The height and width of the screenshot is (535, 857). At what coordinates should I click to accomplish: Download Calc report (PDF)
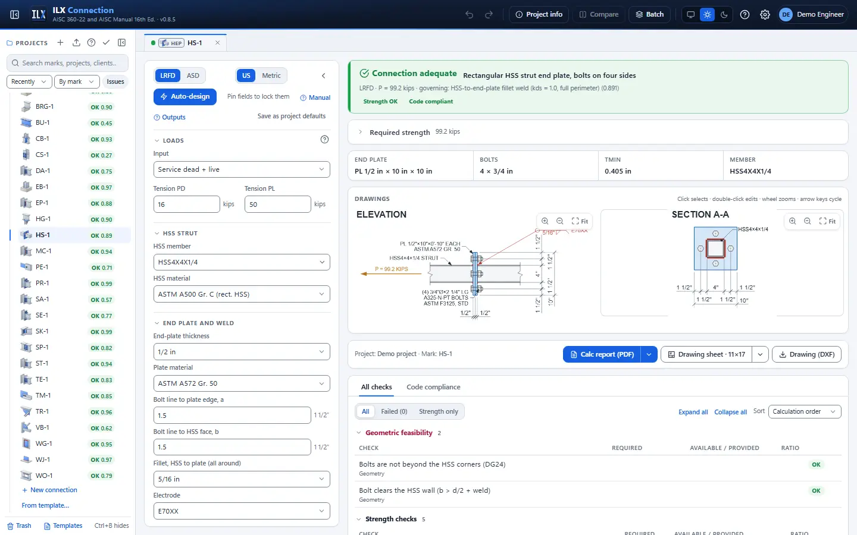[602, 354]
